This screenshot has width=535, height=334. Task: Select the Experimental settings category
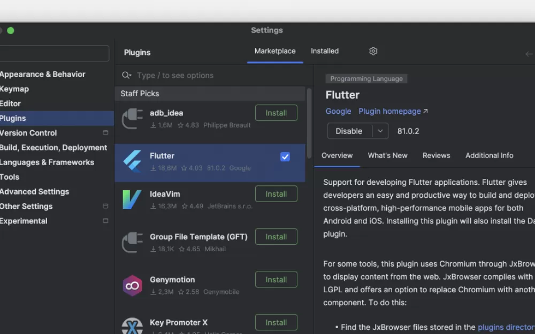(x=24, y=221)
